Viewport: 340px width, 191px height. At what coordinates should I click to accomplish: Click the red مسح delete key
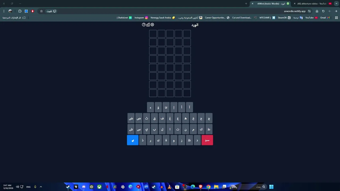207,140
